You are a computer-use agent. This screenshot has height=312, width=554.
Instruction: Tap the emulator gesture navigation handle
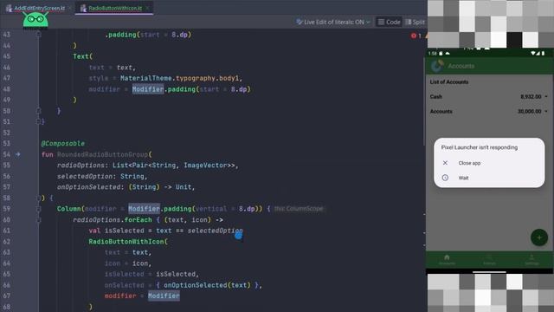coord(489,272)
